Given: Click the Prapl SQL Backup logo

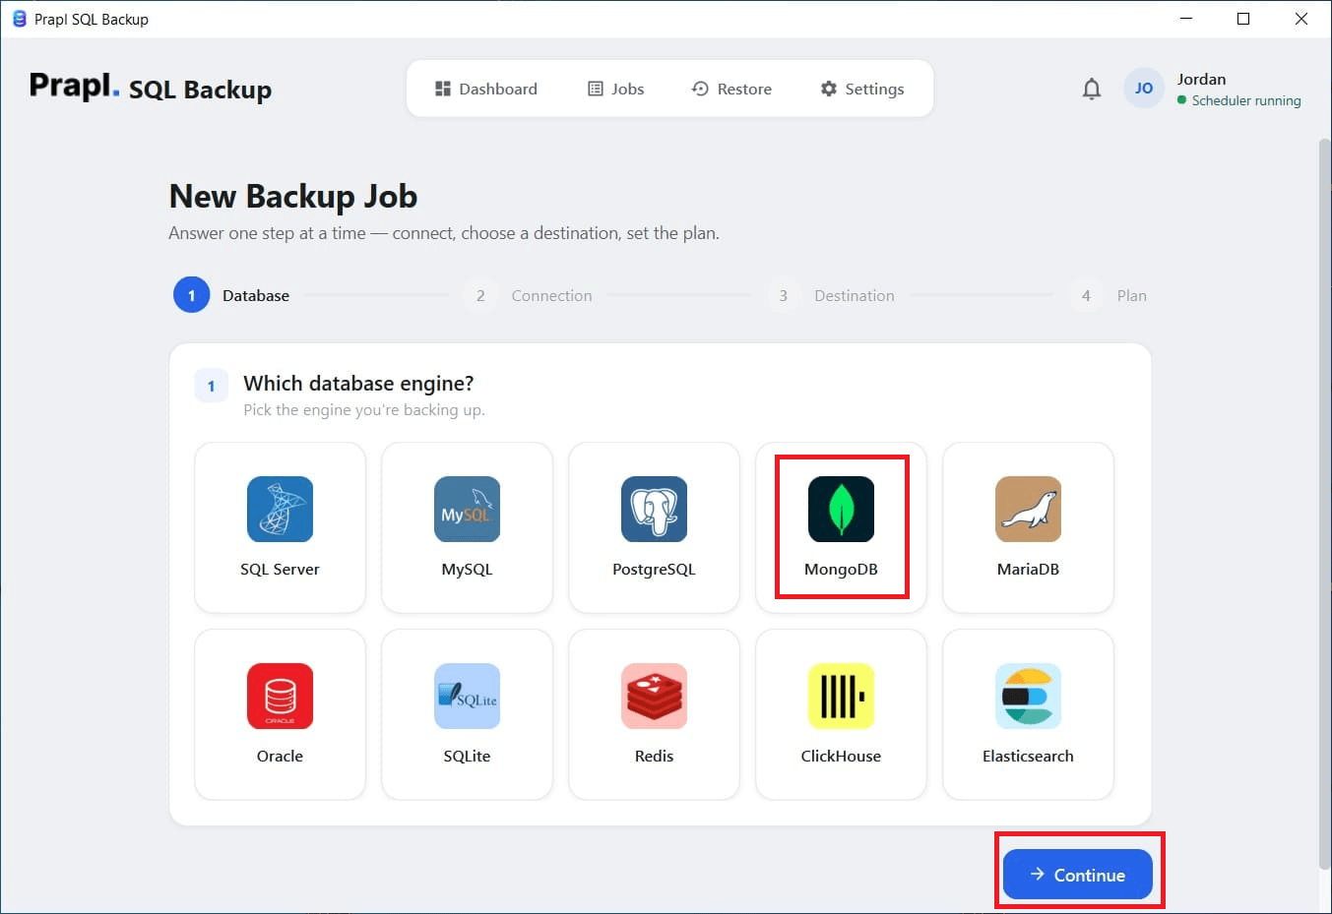Looking at the screenshot, I should pos(151,88).
